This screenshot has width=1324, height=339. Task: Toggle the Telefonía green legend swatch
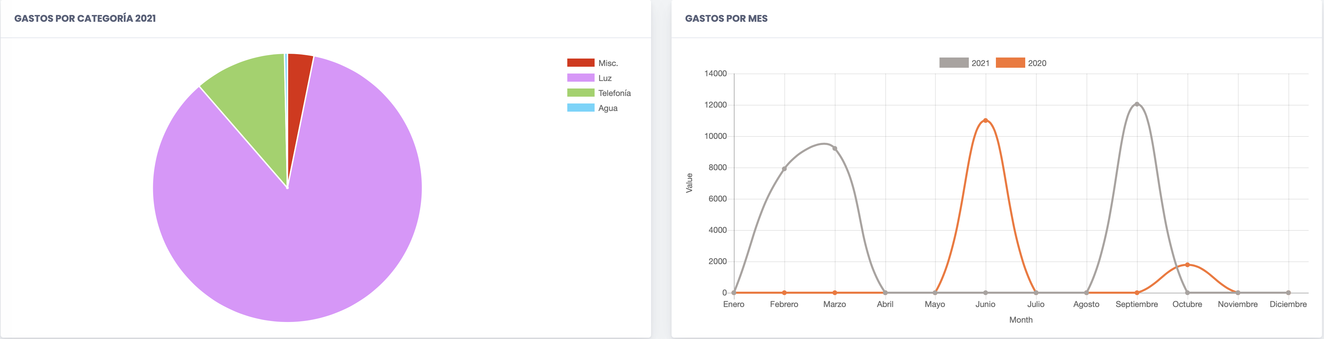(x=580, y=93)
